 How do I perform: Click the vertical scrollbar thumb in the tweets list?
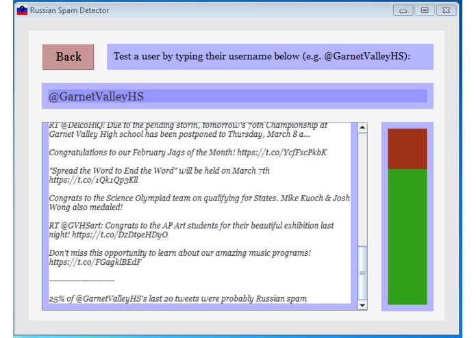362,273
